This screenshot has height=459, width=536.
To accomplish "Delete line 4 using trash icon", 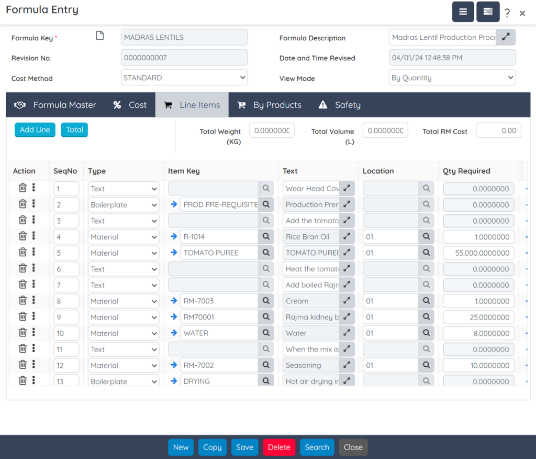I will (23, 237).
